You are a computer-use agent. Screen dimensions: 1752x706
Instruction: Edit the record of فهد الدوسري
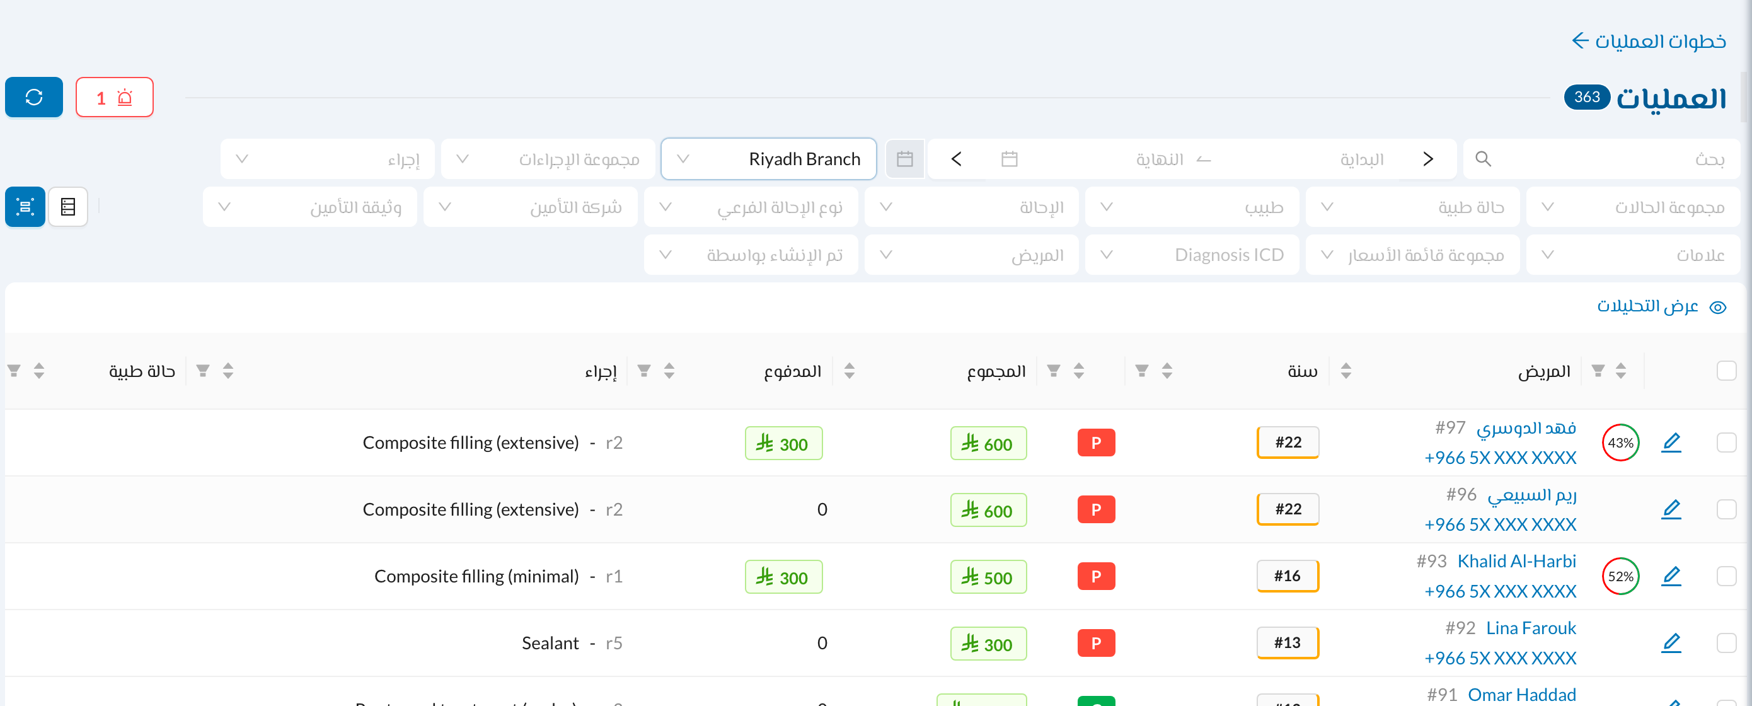pyautogui.click(x=1671, y=443)
